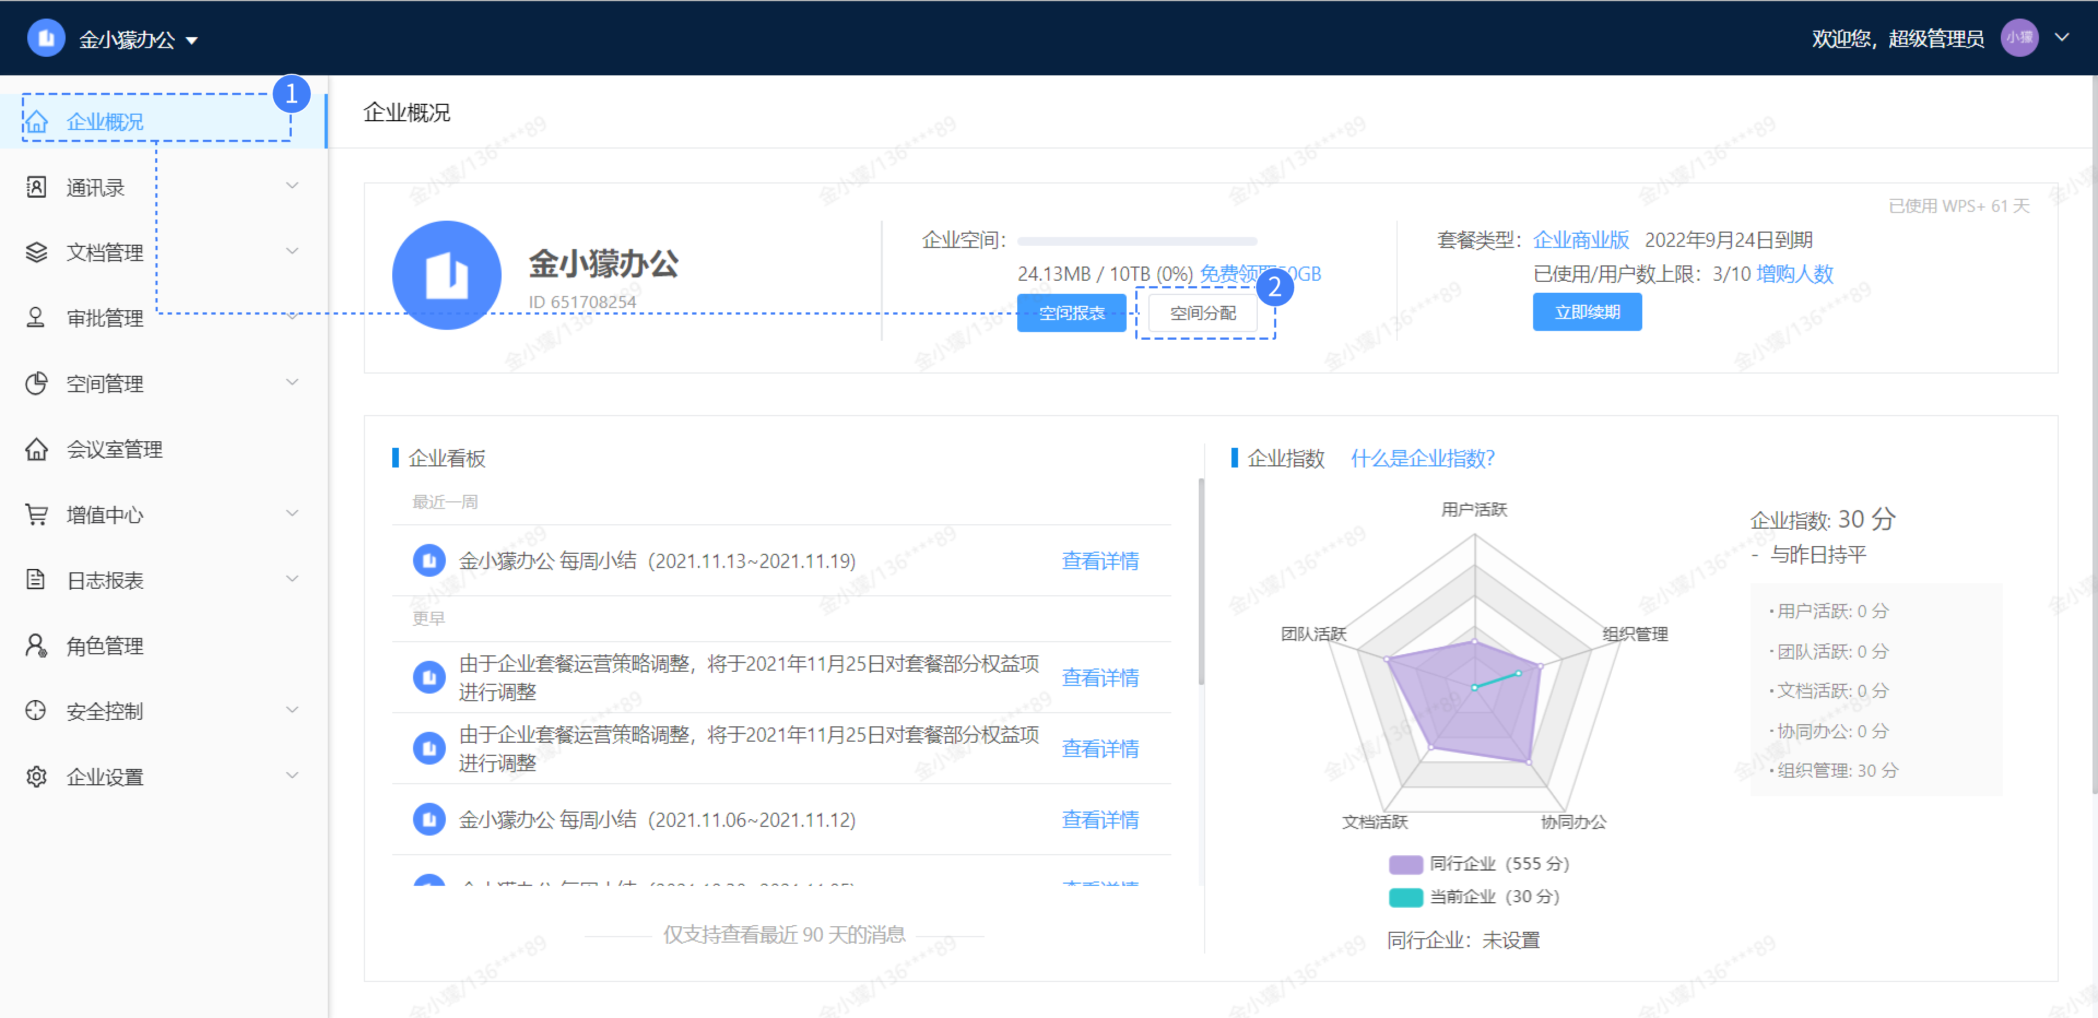
Task: Expand the account menu chevron beside avatar
Action: tap(2061, 37)
